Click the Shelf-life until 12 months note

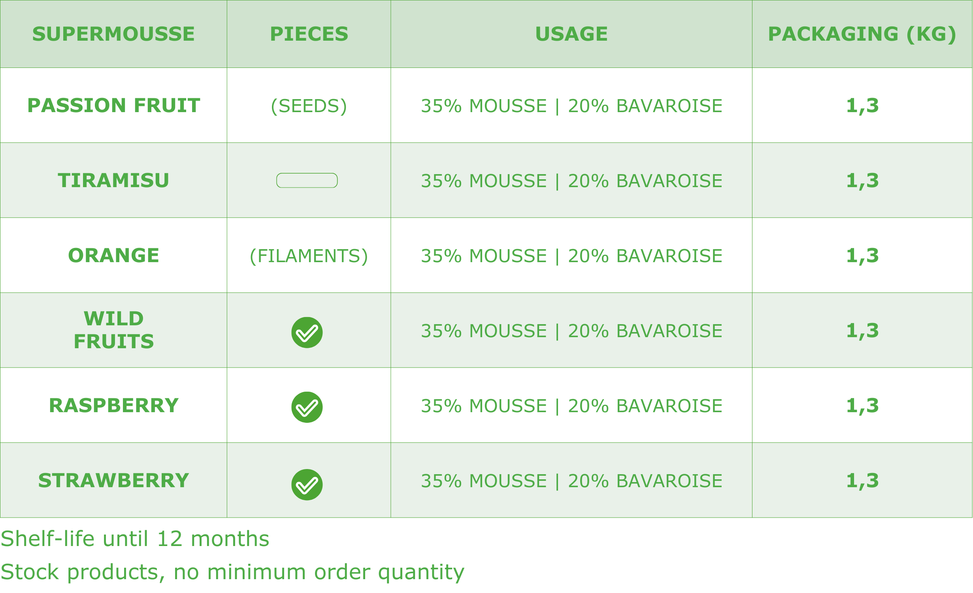tap(135, 539)
